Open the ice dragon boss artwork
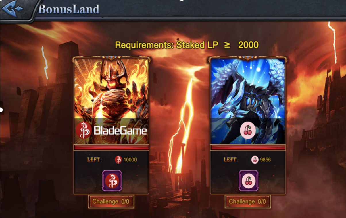The height and width of the screenshot is (218, 346). tap(248, 100)
